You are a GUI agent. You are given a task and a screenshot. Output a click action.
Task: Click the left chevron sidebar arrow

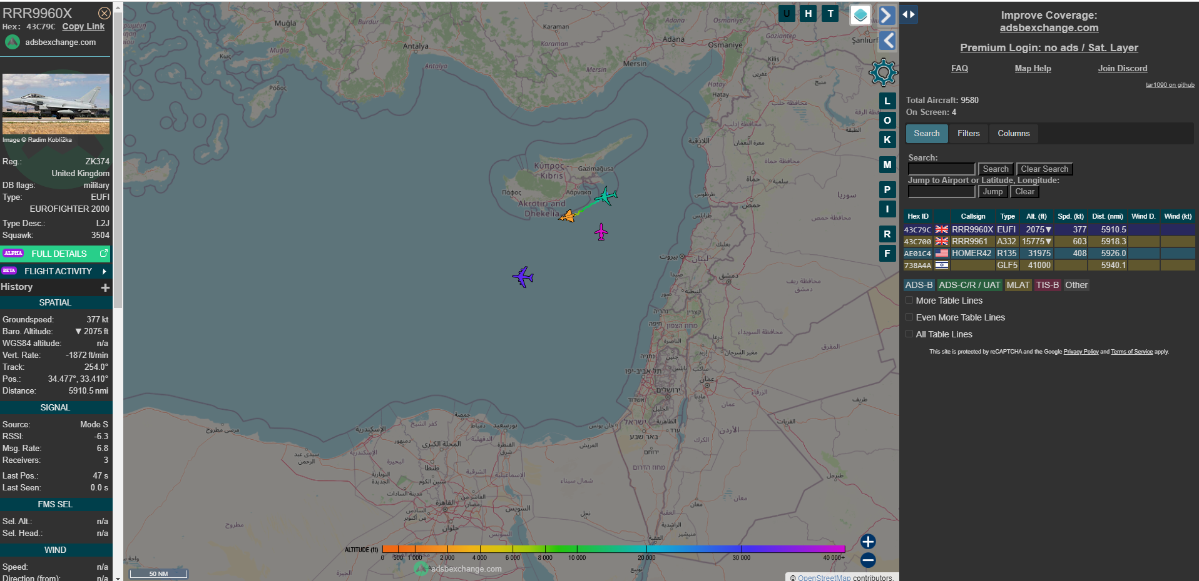[887, 41]
